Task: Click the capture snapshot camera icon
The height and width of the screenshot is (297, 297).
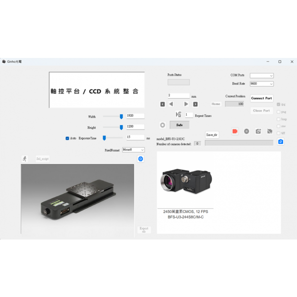Action: [x=258, y=131]
